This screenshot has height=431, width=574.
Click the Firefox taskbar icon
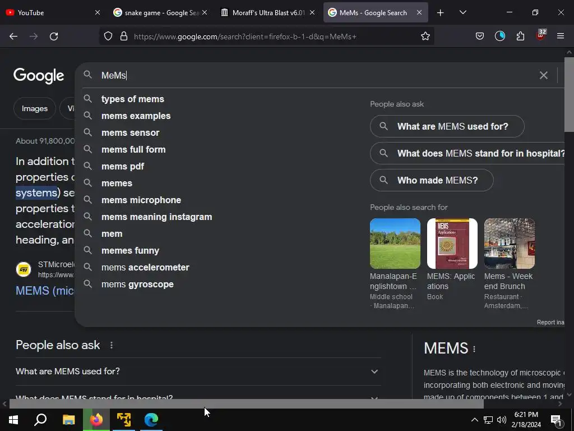point(96,420)
